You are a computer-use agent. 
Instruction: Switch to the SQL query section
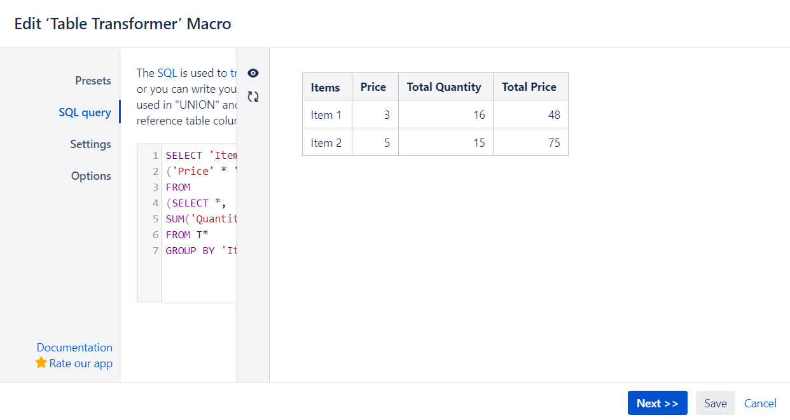click(85, 112)
